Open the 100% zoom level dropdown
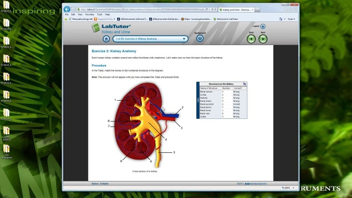The width and height of the screenshot is (352, 198). pyautogui.click(x=293, y=188)
